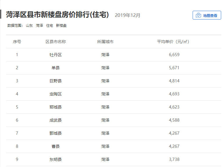Screen dimensions: 222x167
Task: Click the 4,588 price value
Action: pyautogui.click(x=174, y=120)
